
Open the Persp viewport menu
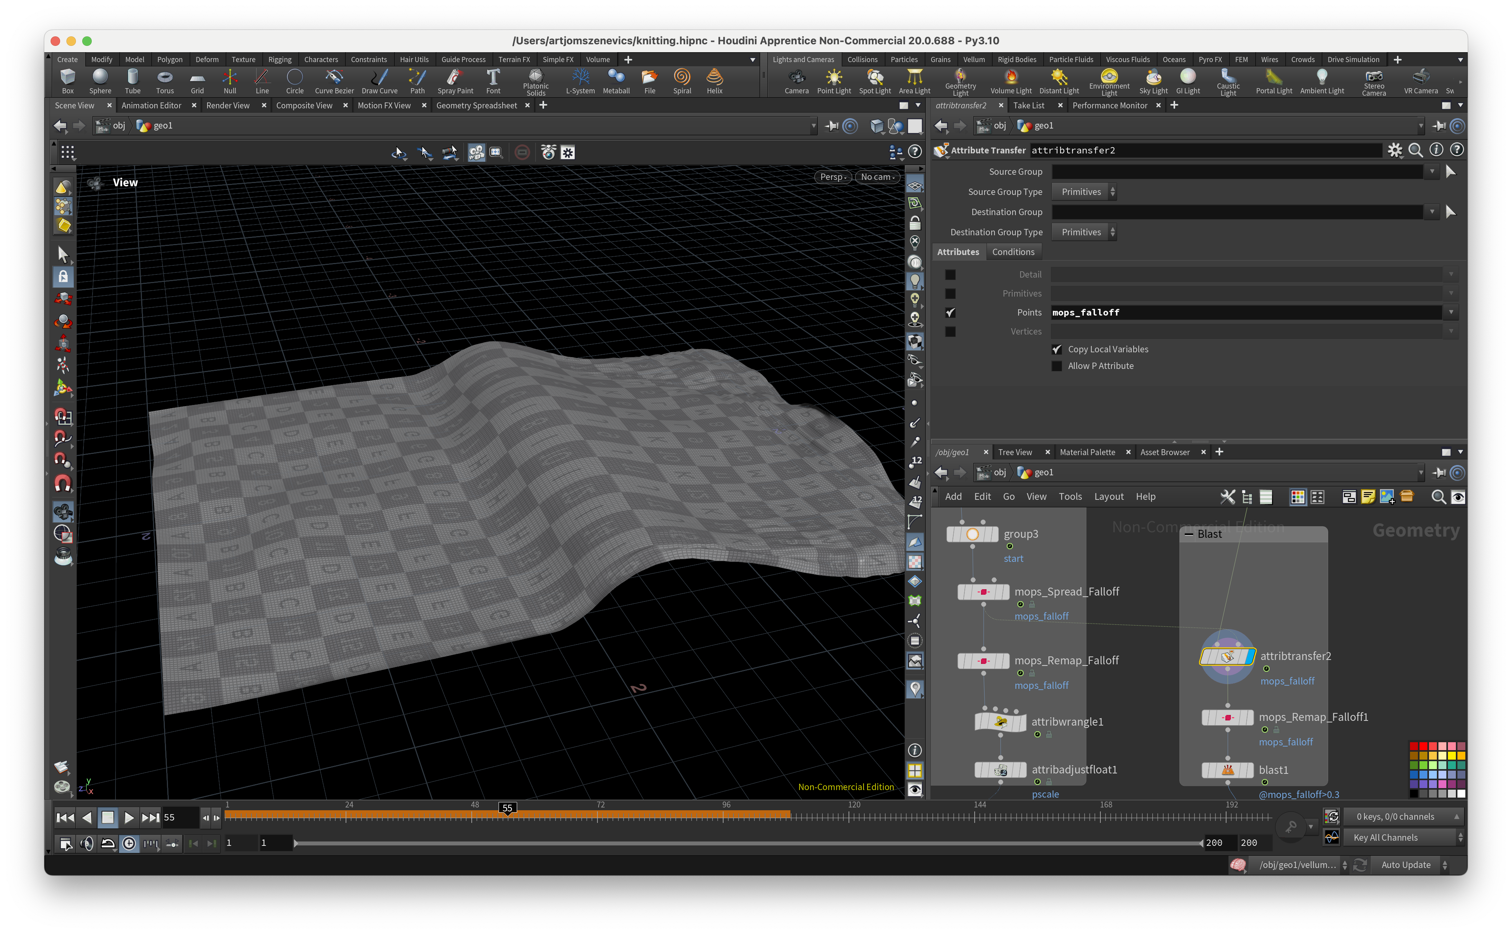coord(833,177)
